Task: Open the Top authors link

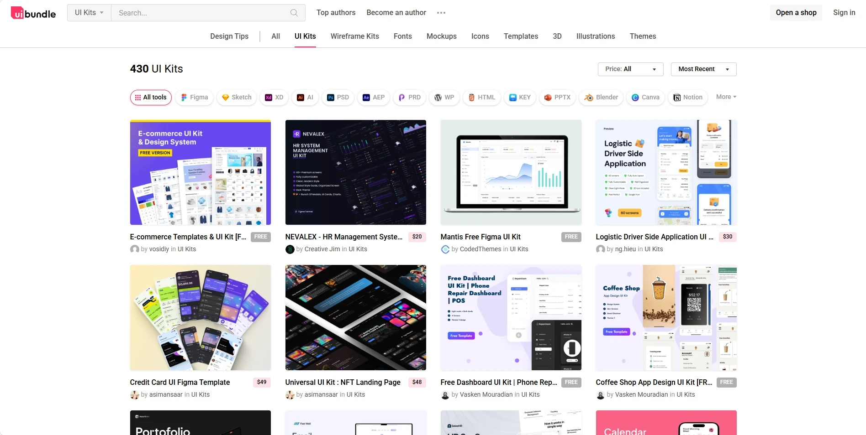Action: click(x=336, y=13)
